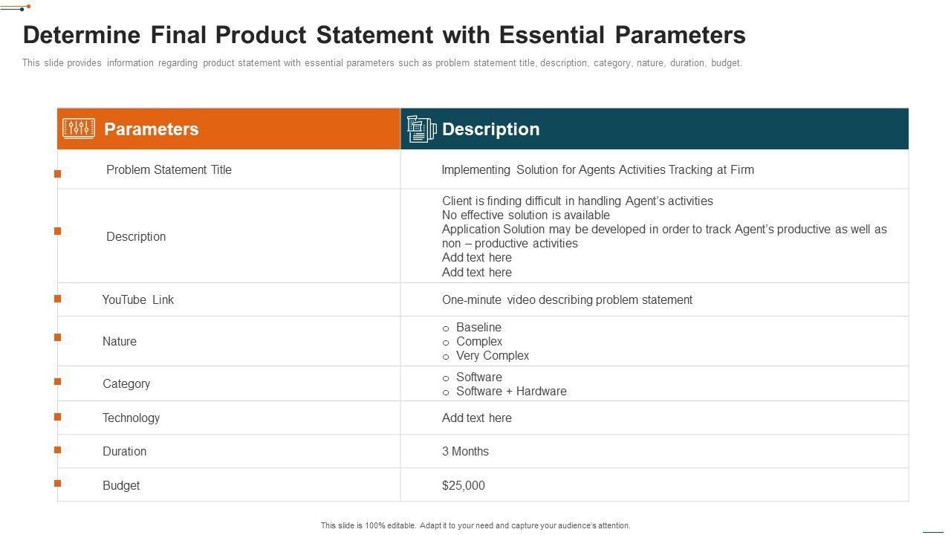Click the orange bullet beside Technology row

point(57,417)
